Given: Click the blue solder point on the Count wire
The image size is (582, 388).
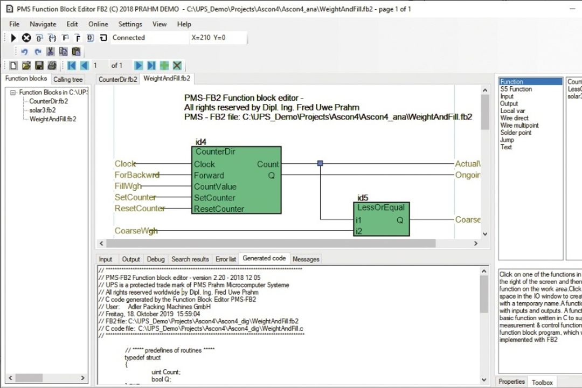Looking at the screenshot, I should (x=320, y=163).
